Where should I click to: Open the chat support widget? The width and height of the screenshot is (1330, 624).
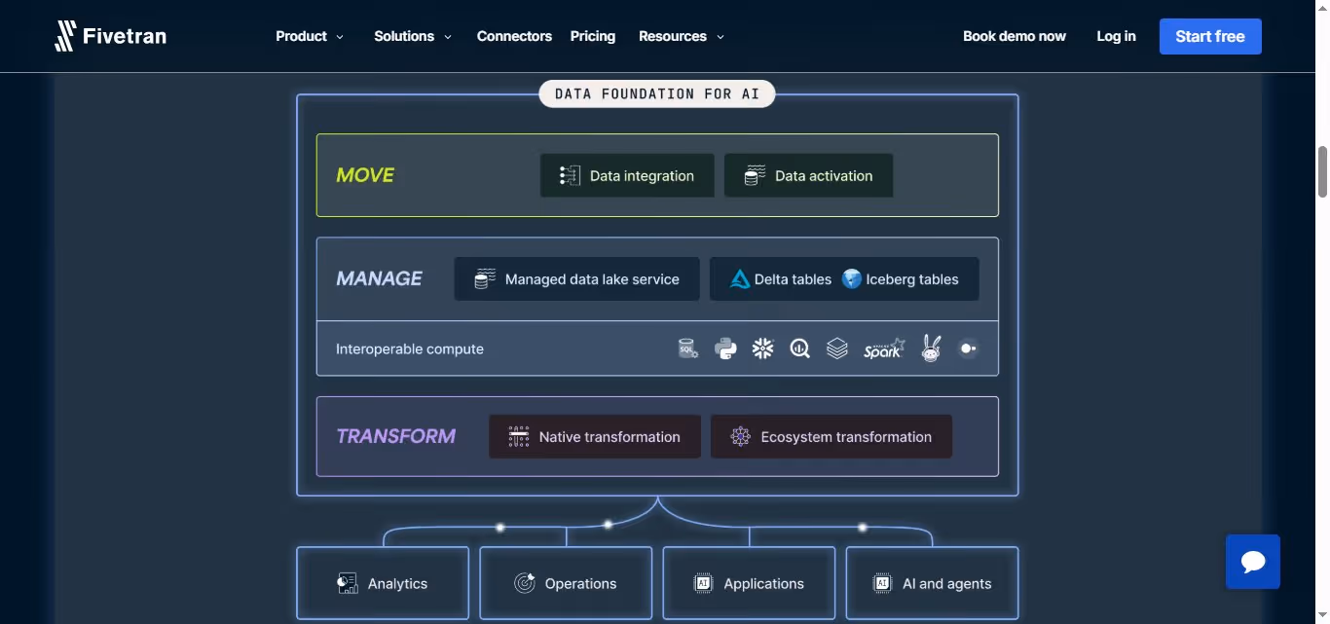(1253, 562)
